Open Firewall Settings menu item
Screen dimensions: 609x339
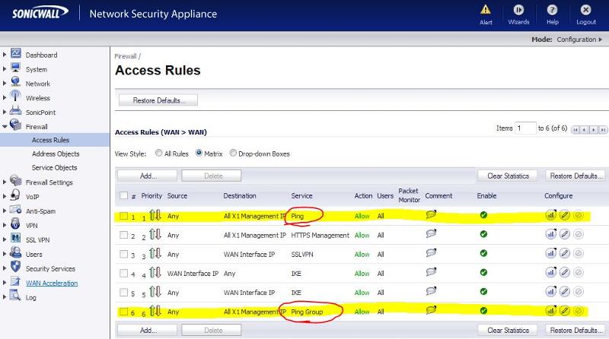tap(49, 182)
